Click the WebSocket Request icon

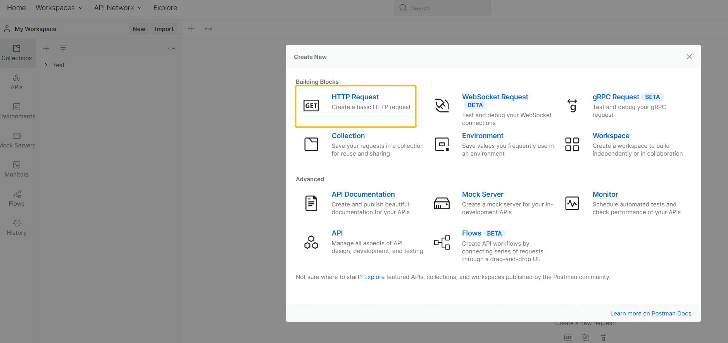[x=442, y=106]
